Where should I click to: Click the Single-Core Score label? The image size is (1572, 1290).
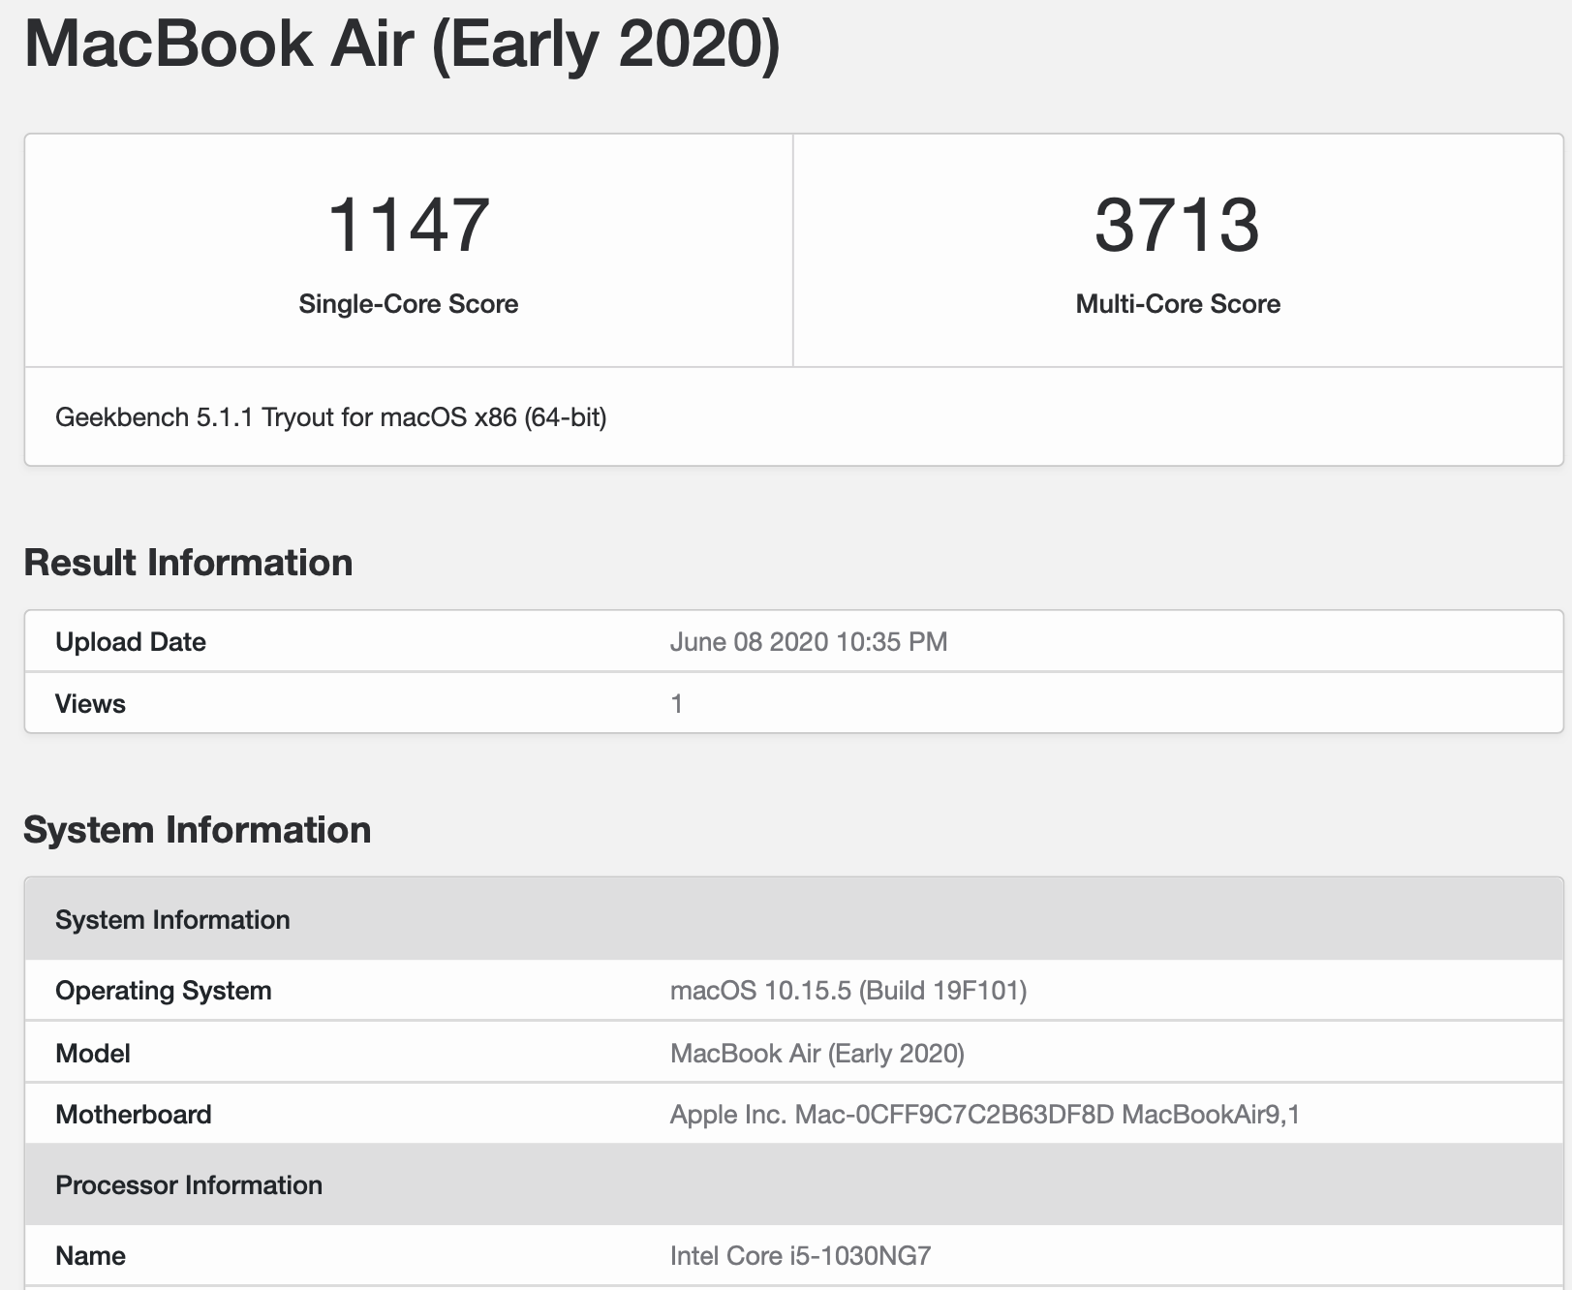[408, 304]
